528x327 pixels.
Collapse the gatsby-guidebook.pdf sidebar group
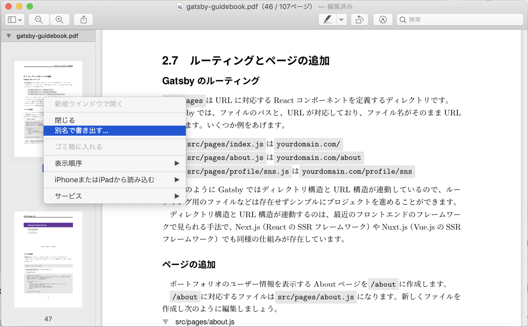9,36
